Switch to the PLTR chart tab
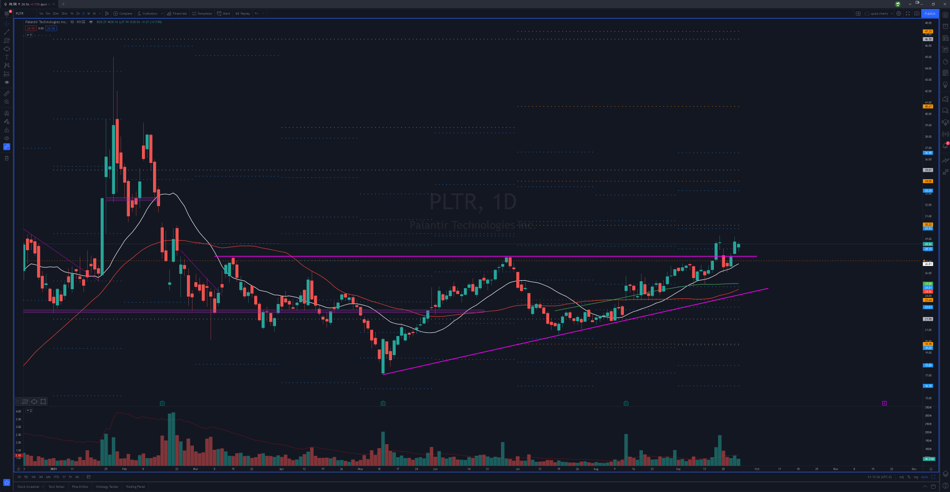 point(29,4)
